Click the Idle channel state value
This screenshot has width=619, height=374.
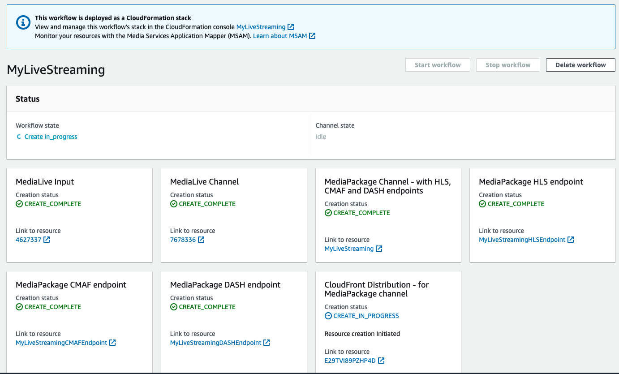click(321, 137)
